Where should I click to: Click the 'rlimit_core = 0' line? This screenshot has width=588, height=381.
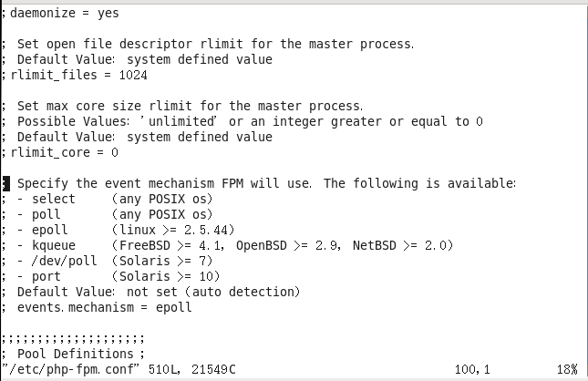(60, 152)
